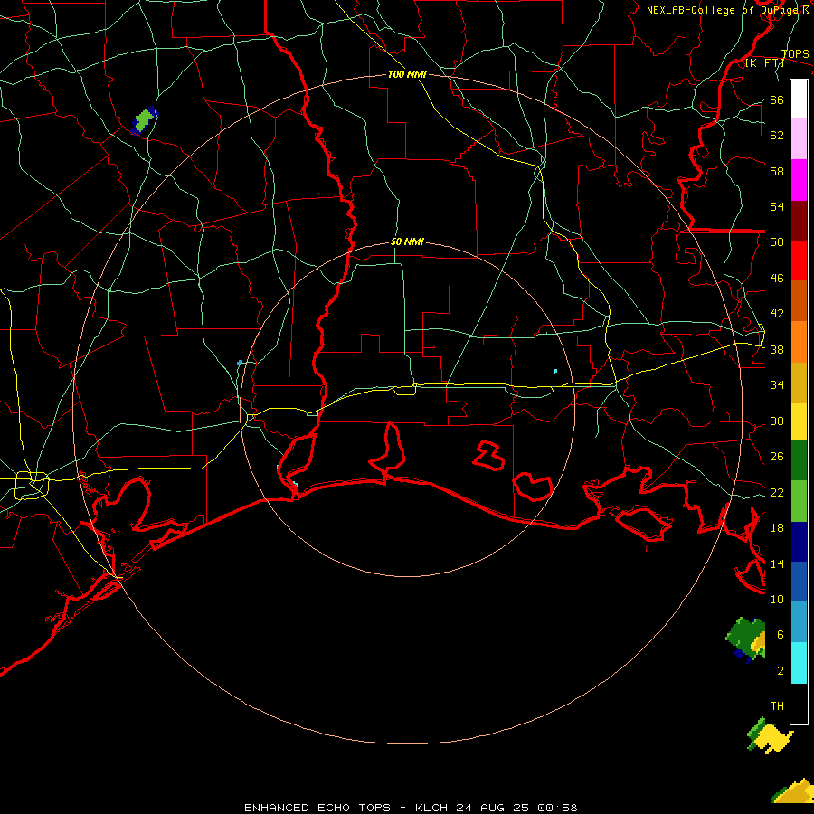Select the light blue legend segment
The width and height of the screenshot is (814, 814).
pyautogui.click(x=799, y=621)
